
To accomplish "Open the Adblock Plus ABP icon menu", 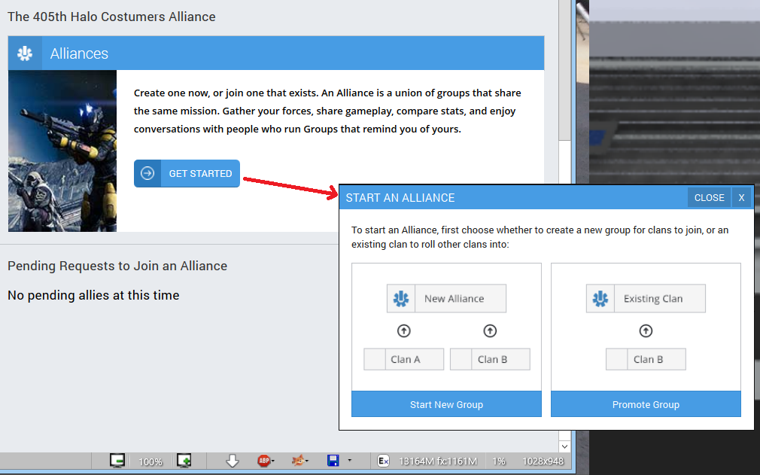I will tap(264, 461).
